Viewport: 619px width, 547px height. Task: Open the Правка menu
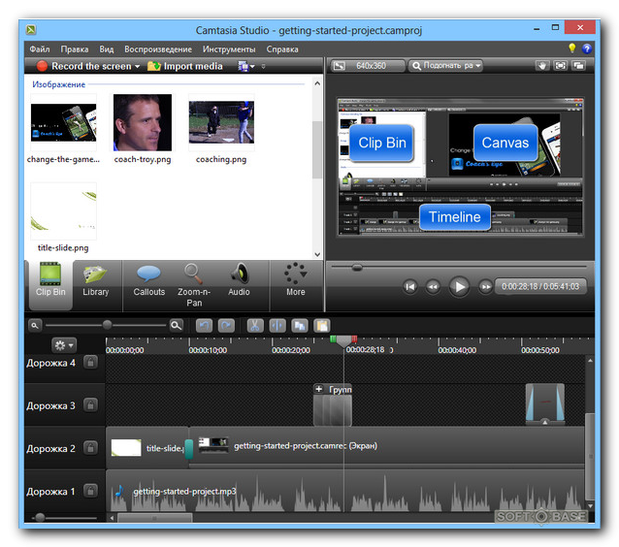pyautogui.click(x=74, y=49)
